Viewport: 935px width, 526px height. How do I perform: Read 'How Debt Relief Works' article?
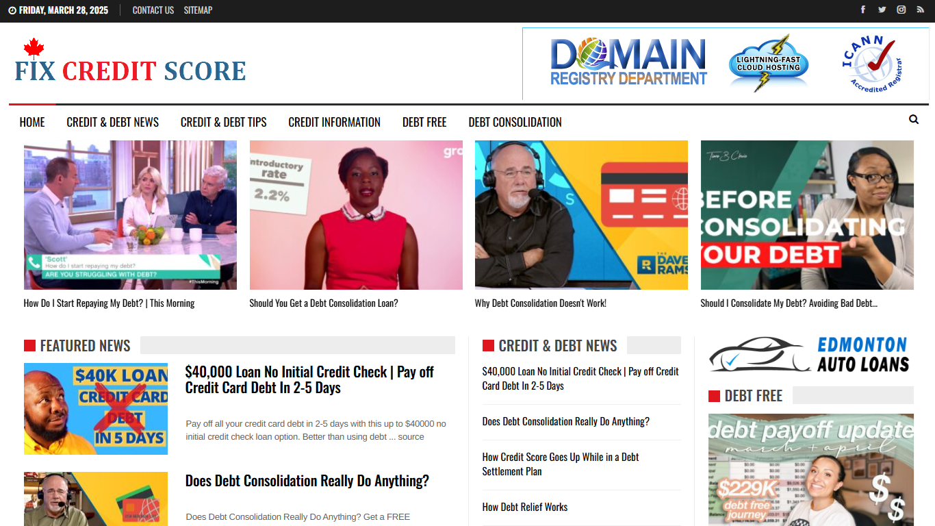525,507
